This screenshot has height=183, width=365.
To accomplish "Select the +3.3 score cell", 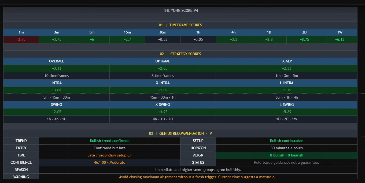I will pyautogui.click(x=233, y=39).
